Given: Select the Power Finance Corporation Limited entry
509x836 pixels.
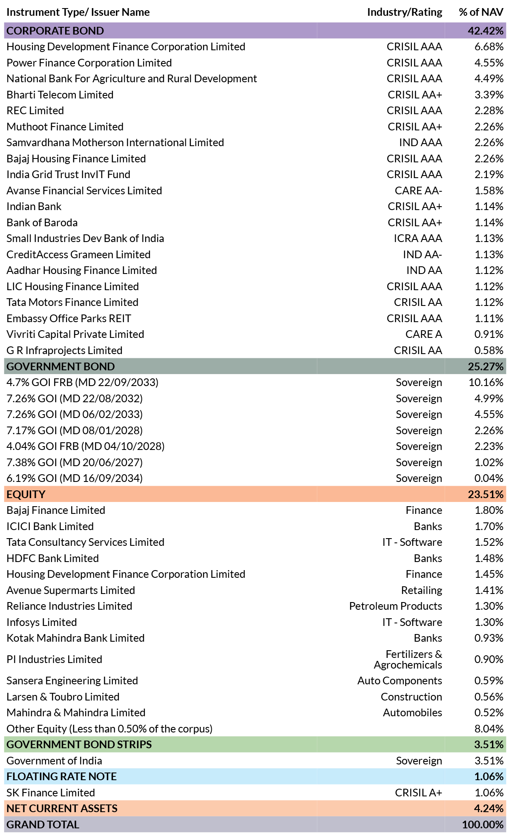Looking at the screenshot, I should (89, 63).
